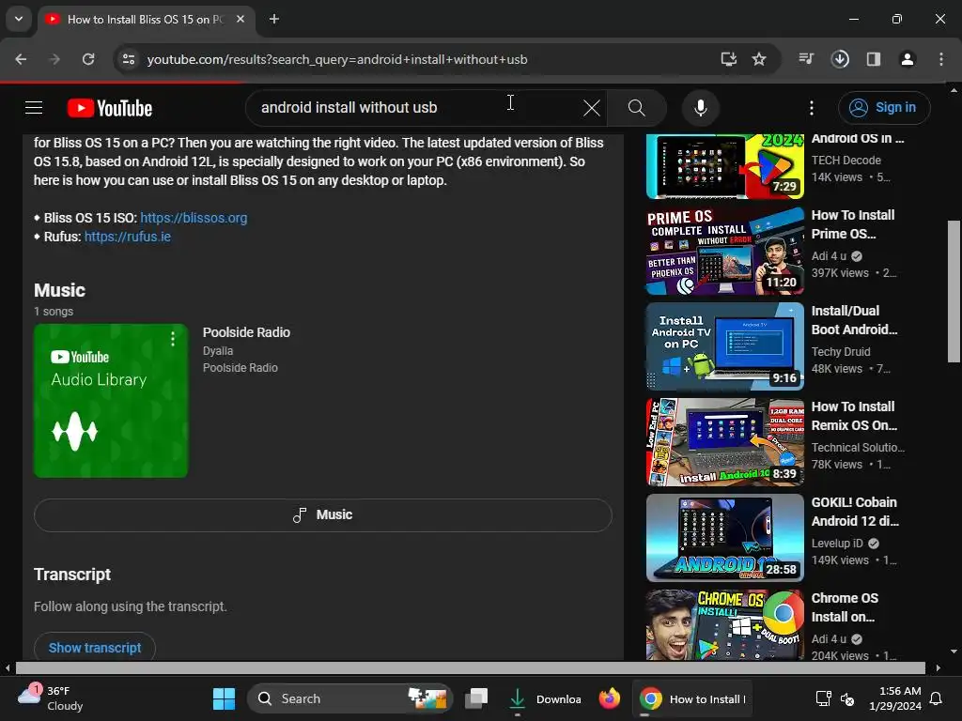Run the search with the magnifier button
This screenshot has height=721, width=962.
point(637,108)
